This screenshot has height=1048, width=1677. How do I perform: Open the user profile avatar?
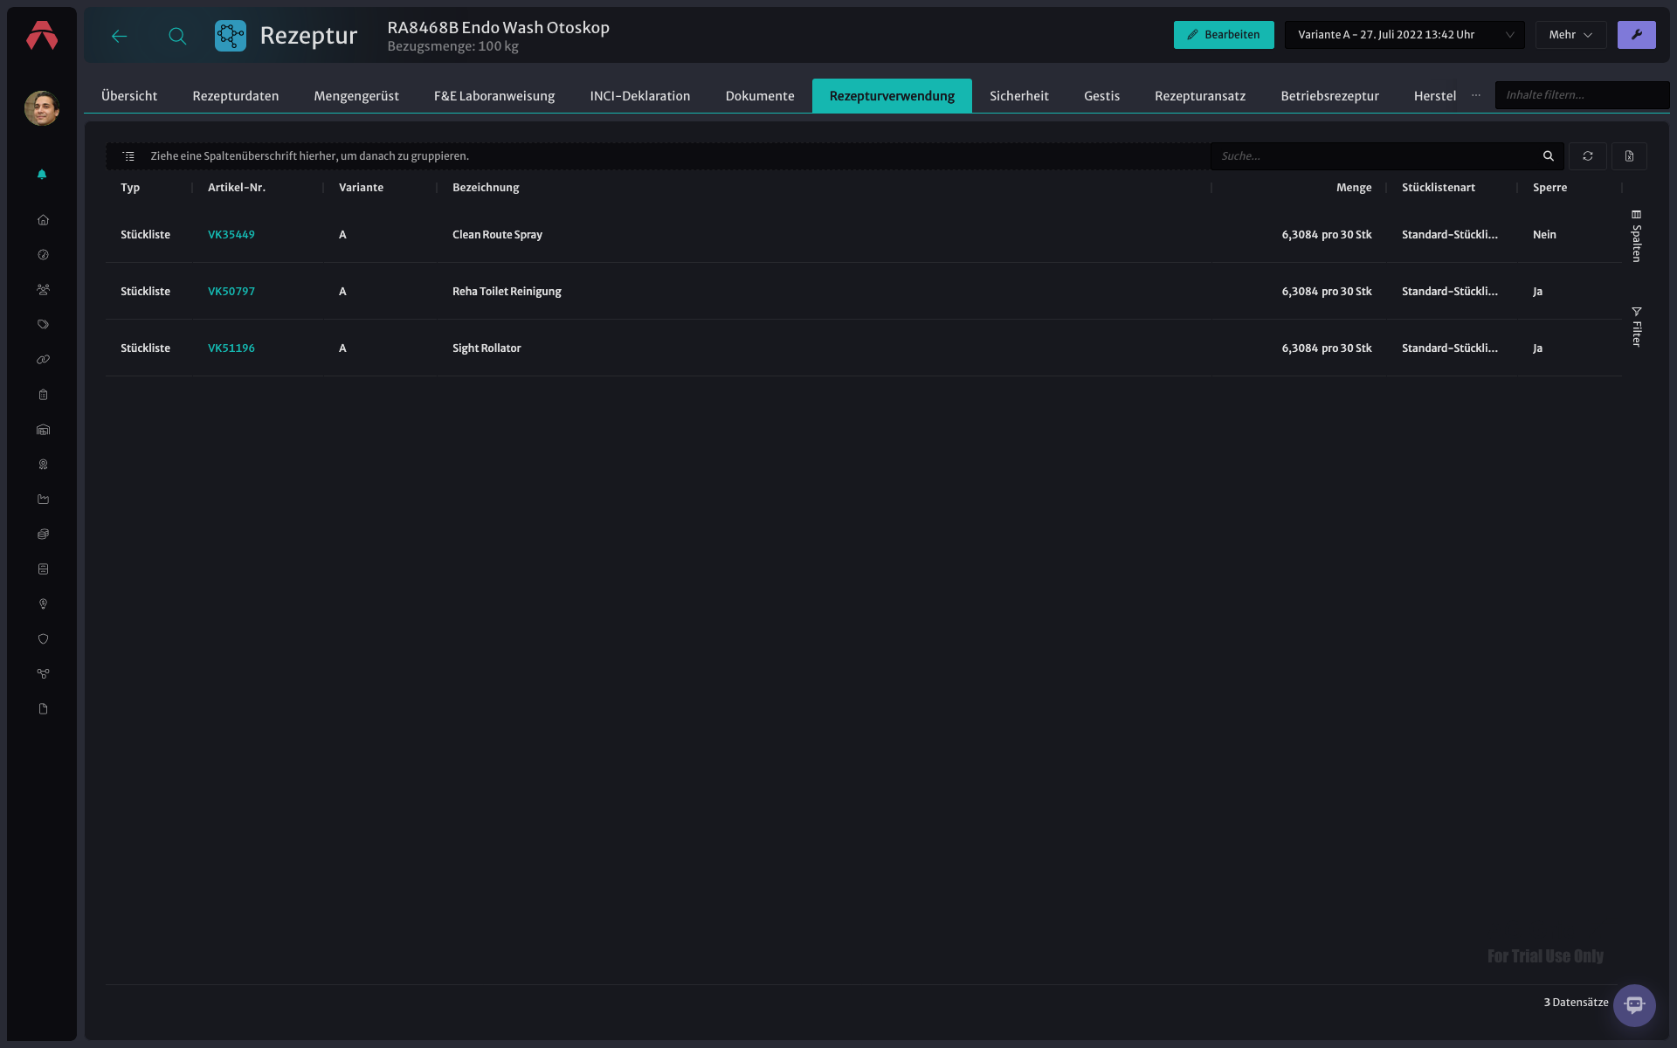(42, 108)
